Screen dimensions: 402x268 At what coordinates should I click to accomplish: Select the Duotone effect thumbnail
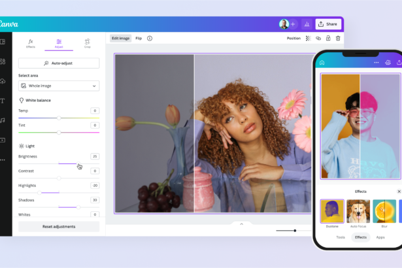pos(332,211)
